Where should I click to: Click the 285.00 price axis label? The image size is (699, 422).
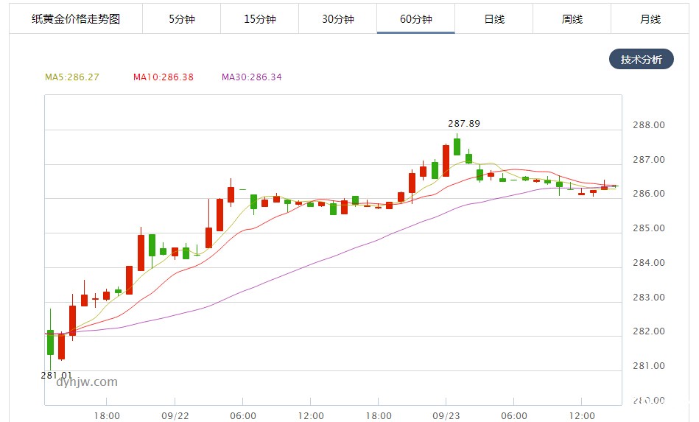coord(648,228)
